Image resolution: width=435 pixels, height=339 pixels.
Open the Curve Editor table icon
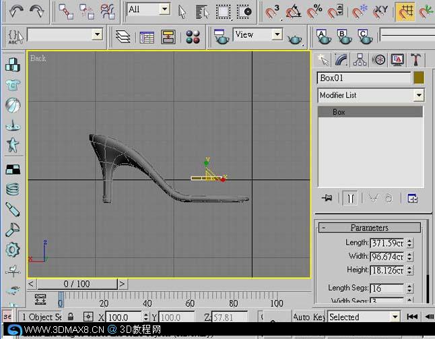(147, 37)
